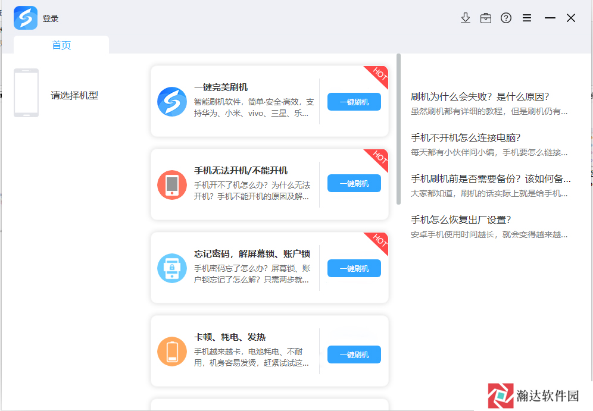This screenshot has height=411, width=593.
Task: Open the 卡顿、耗电、发热 title
Action: pos(230,337)
